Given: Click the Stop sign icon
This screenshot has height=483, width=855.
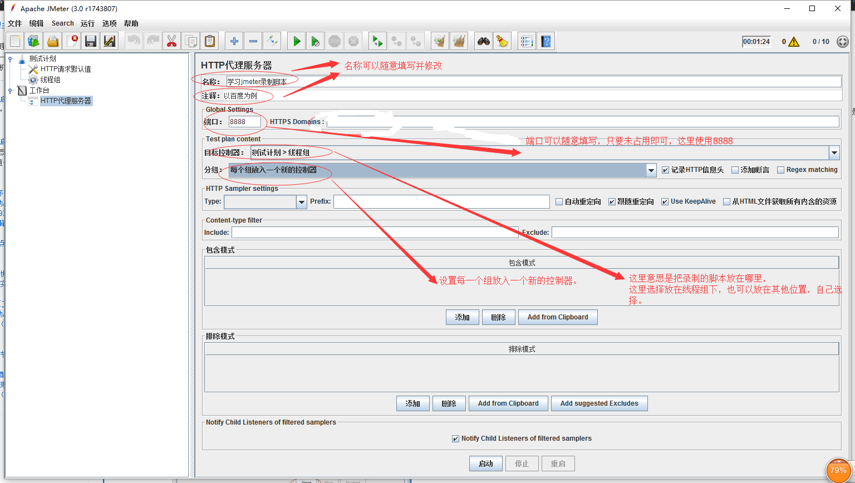Looking at the screenshot, I should pos(335,41).
